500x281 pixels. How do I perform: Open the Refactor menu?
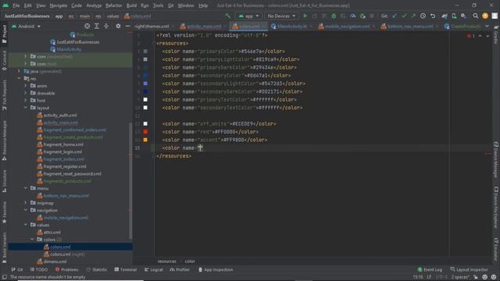[114, 5]
